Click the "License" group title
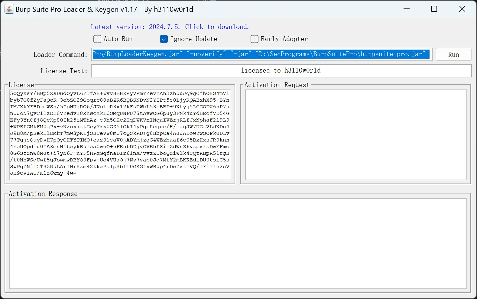477x299 pixels. pos(21,85)
